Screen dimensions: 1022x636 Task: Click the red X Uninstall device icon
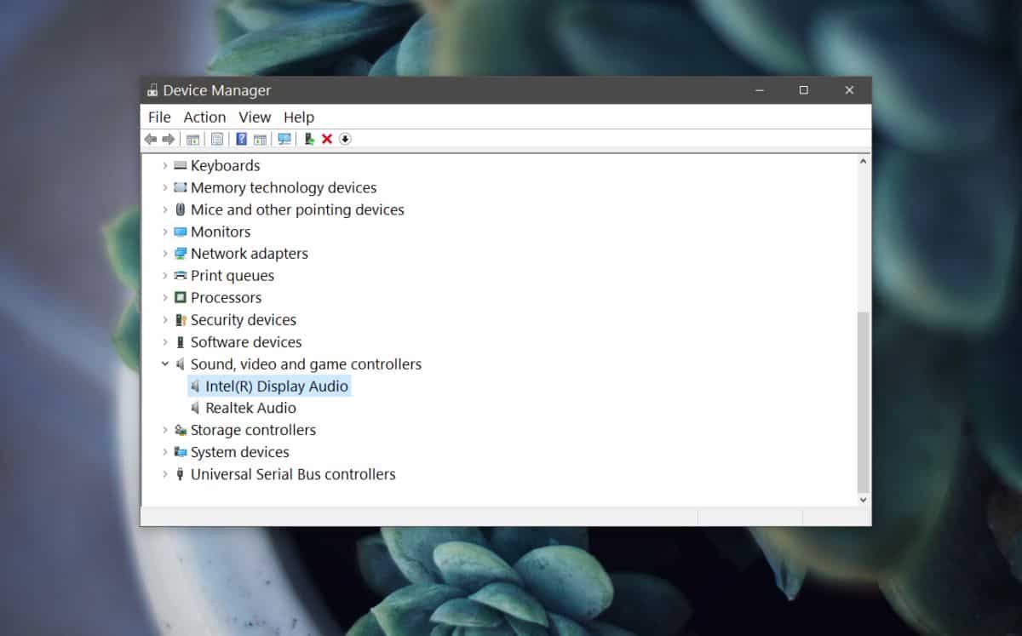(x=327, y=139)
